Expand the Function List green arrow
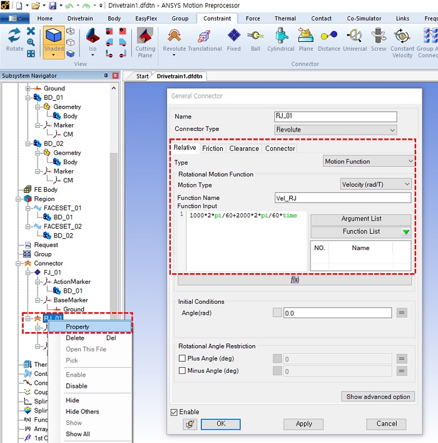 click(x=405, y=232)
